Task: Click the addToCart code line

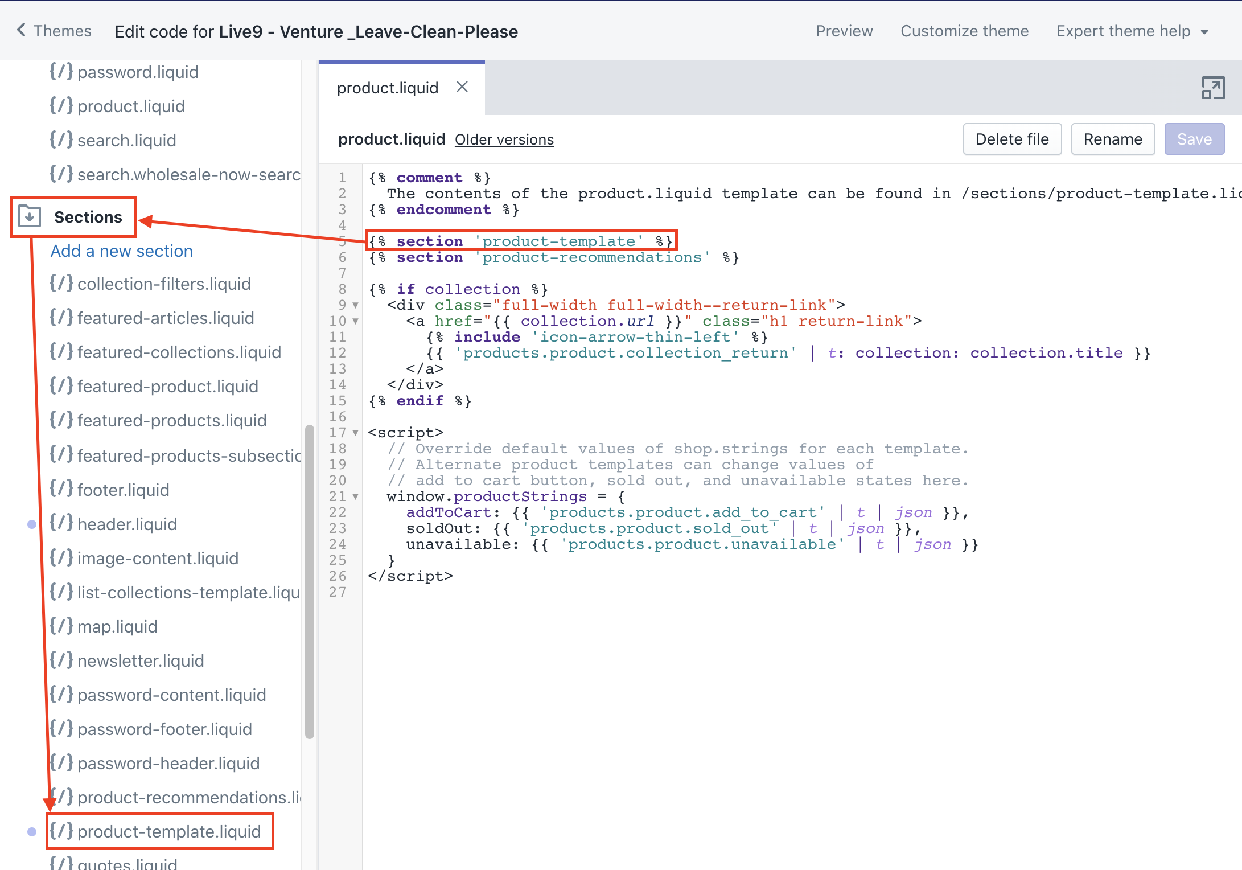Action: (688, 512)
